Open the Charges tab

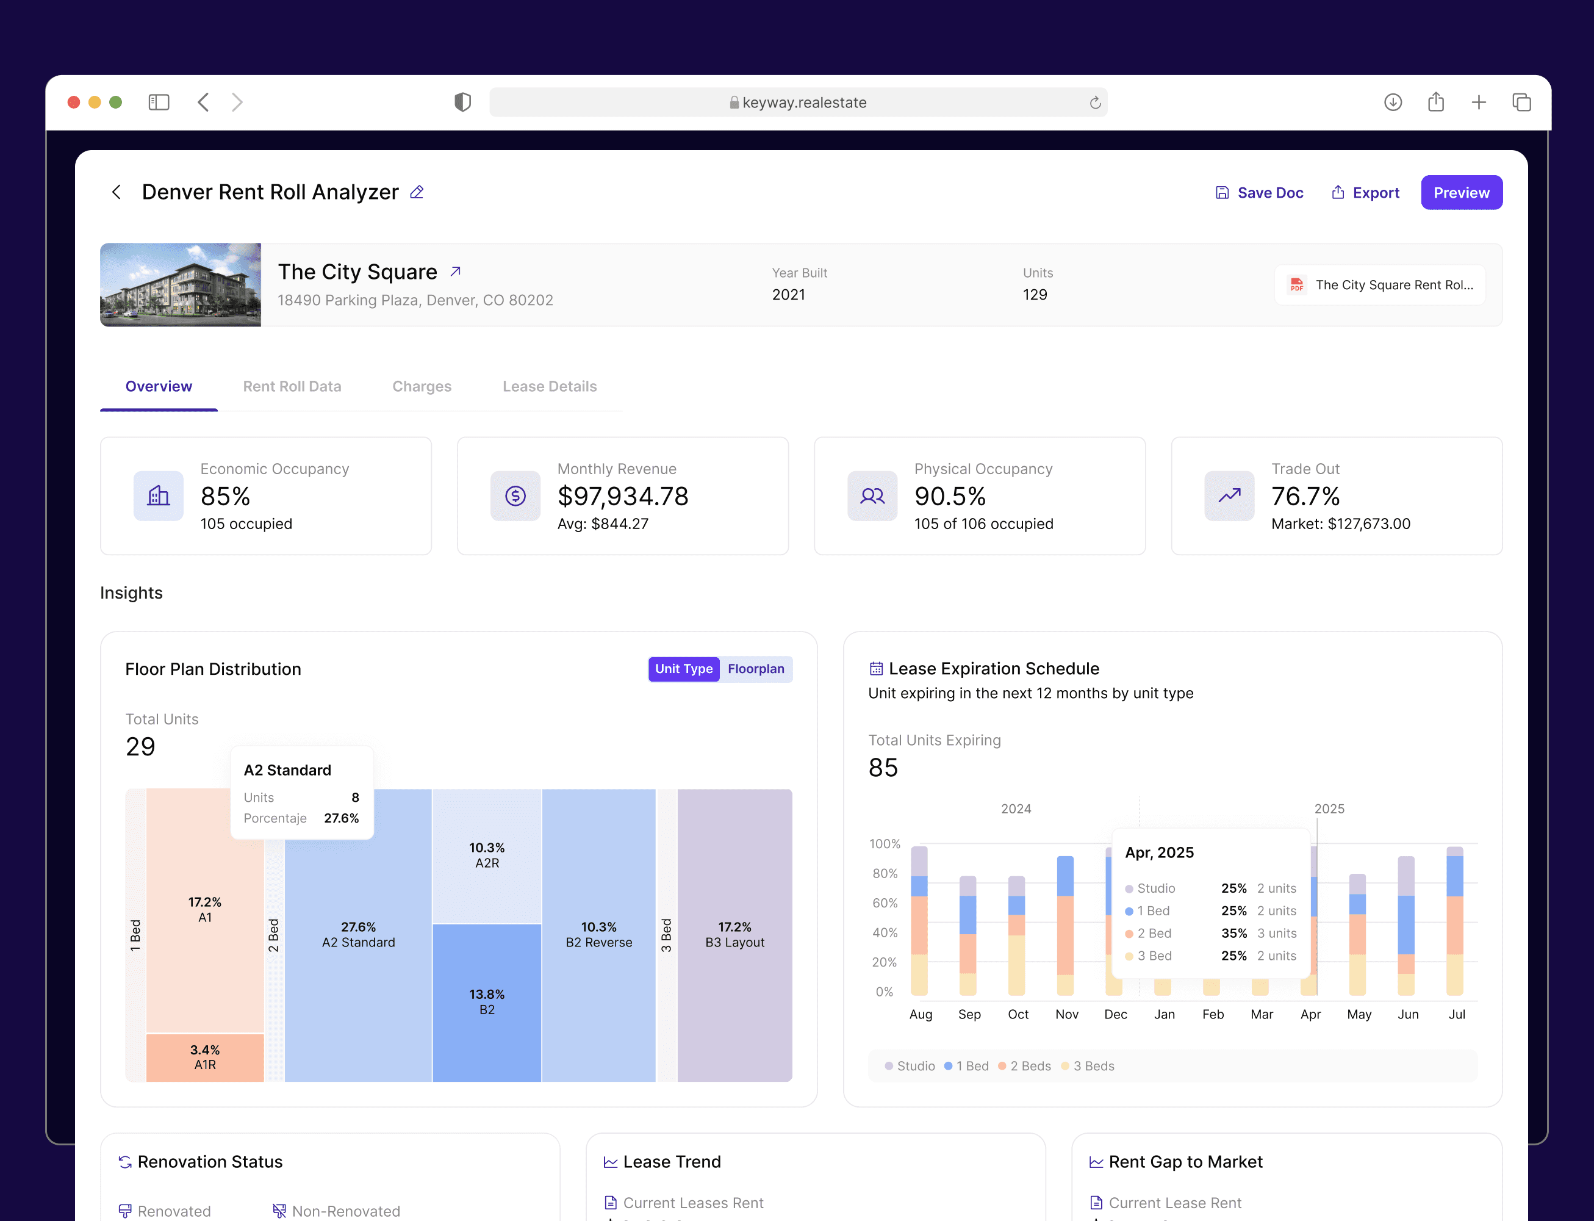[422, 387]
